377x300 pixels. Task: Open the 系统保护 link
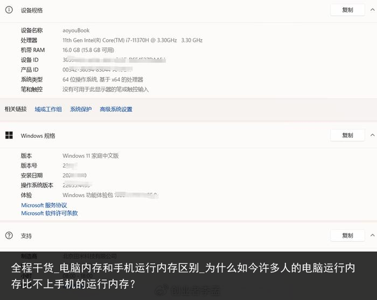tap(81, 109)
